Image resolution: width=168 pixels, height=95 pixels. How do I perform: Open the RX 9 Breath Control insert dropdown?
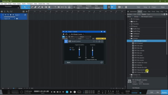76,34
